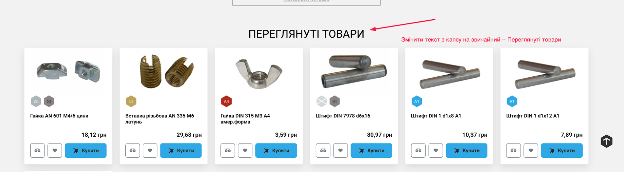Screen dimensions: 624x172
Task: Click the Lt brass material badge
Action: pyautogui.click(x=131, y=101)
